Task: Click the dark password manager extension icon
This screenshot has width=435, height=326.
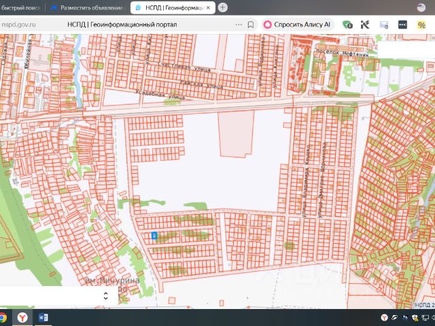Action: [402, 24]
